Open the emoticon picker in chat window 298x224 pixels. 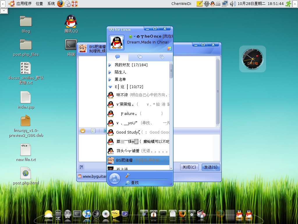83,131
